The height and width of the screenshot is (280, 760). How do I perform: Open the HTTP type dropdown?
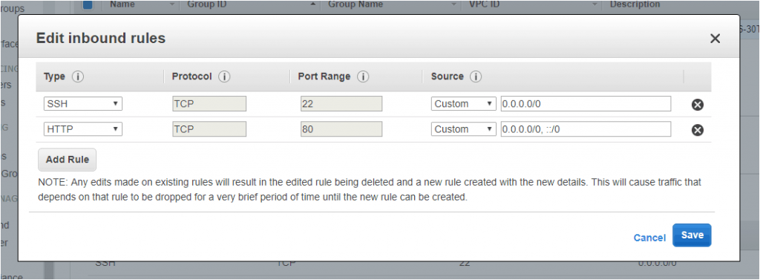83,129
